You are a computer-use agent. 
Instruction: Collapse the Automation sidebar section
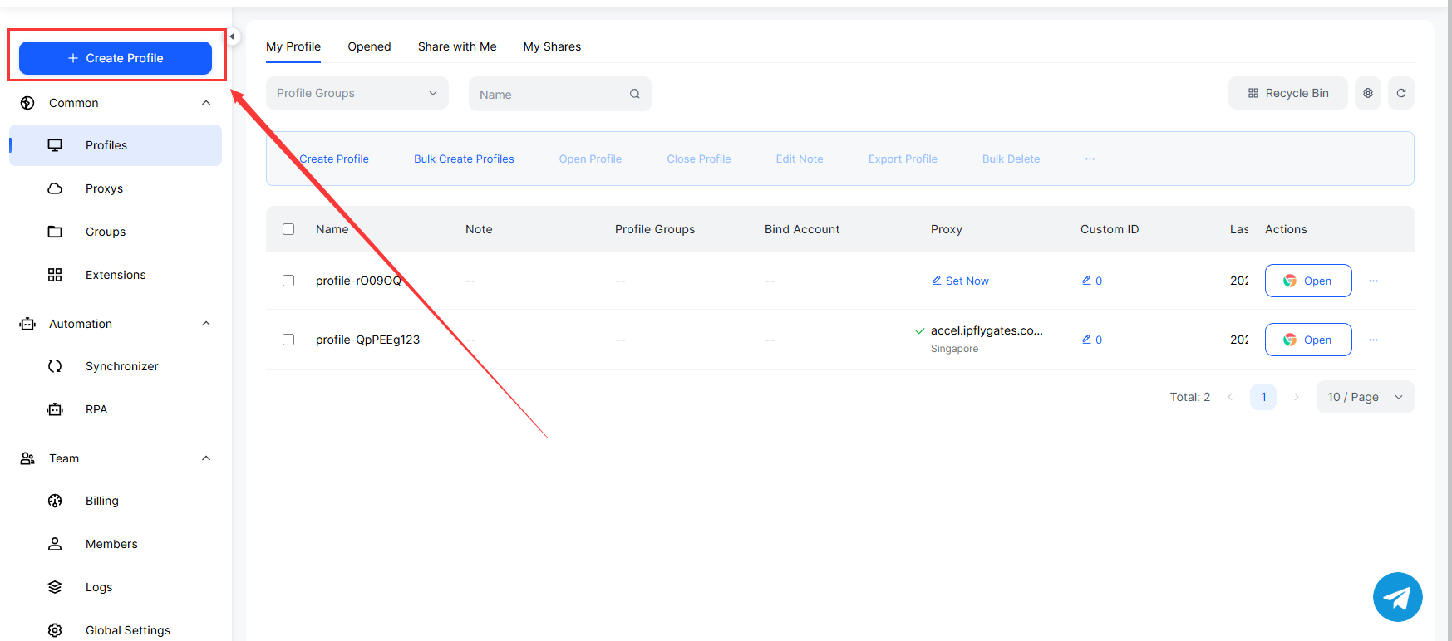206,324
